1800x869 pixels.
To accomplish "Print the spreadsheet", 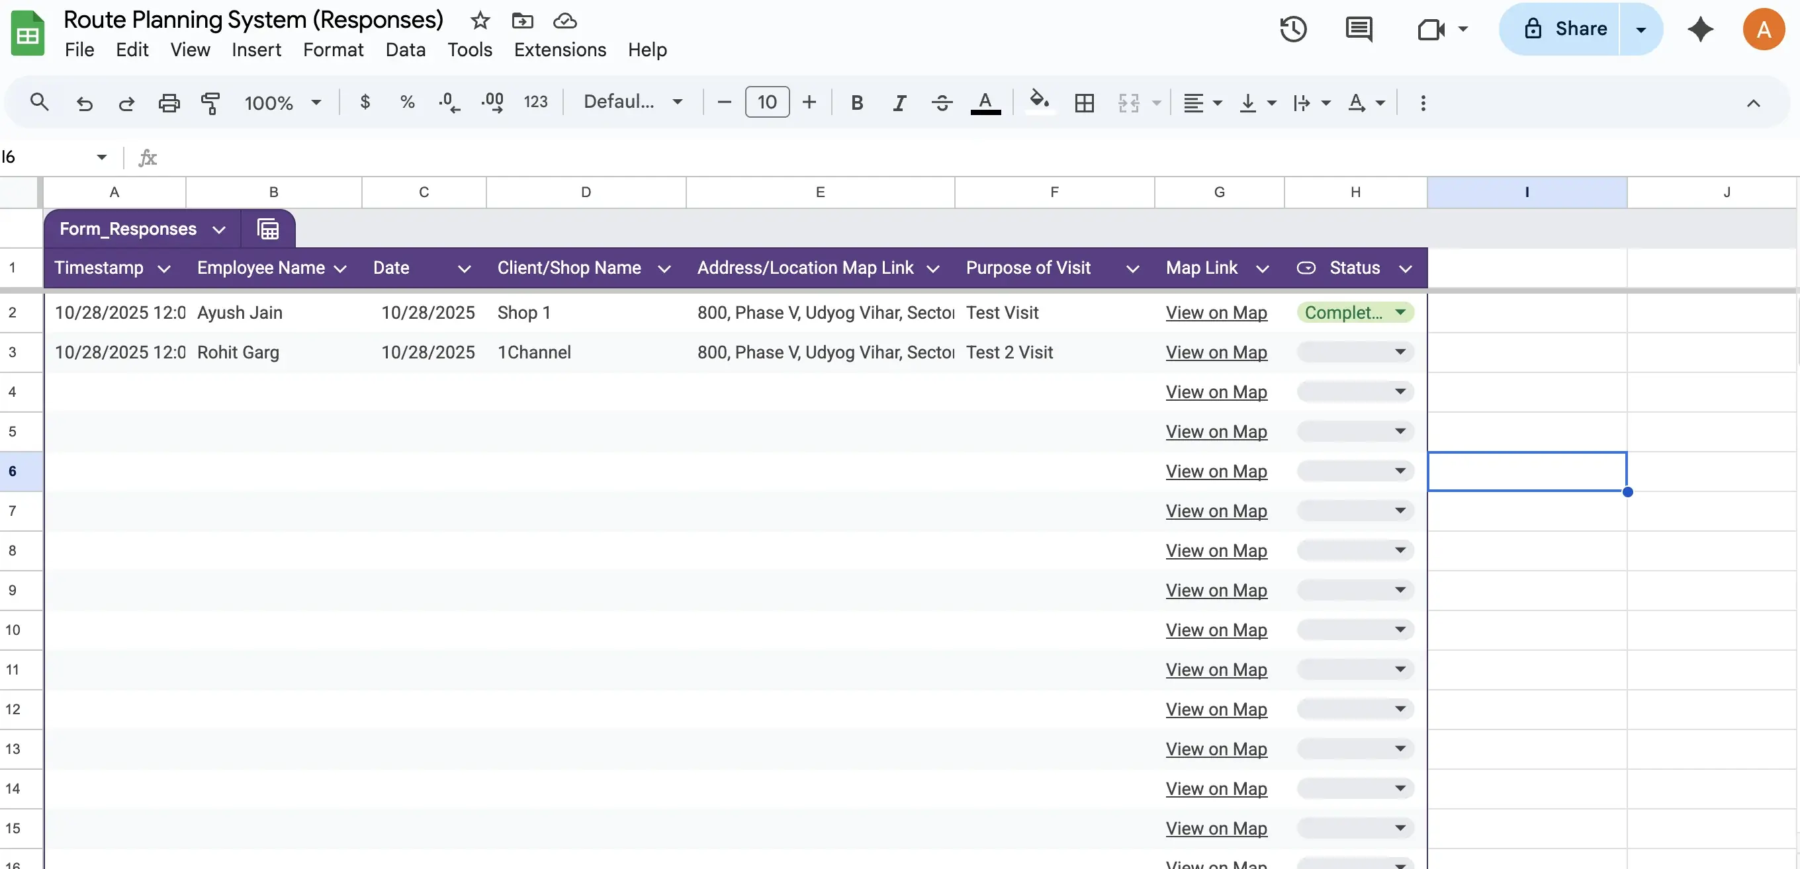I will pos(168,102).
